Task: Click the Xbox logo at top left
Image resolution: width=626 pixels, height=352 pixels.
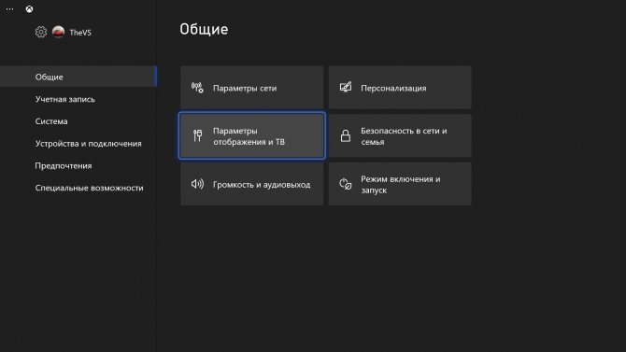Action: click(29, 9)
